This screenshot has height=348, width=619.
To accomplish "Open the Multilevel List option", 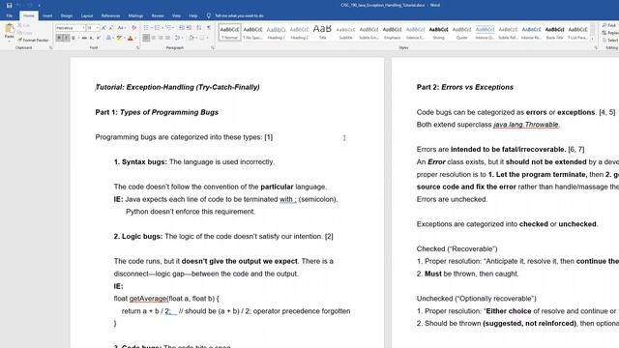I will tap(169, 28).
